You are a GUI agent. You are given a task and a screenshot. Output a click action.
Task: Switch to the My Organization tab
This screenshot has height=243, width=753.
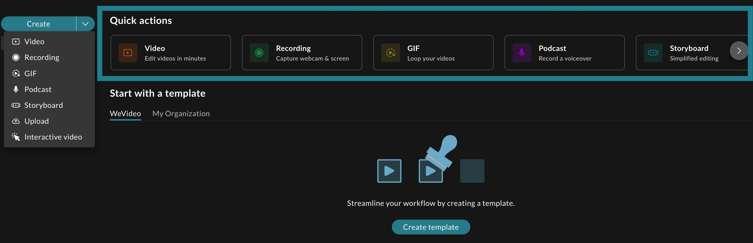pyautogui.click(x=181, y=114)
